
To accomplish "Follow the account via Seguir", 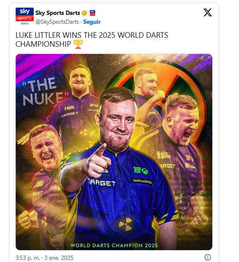I will pos(92,22).
